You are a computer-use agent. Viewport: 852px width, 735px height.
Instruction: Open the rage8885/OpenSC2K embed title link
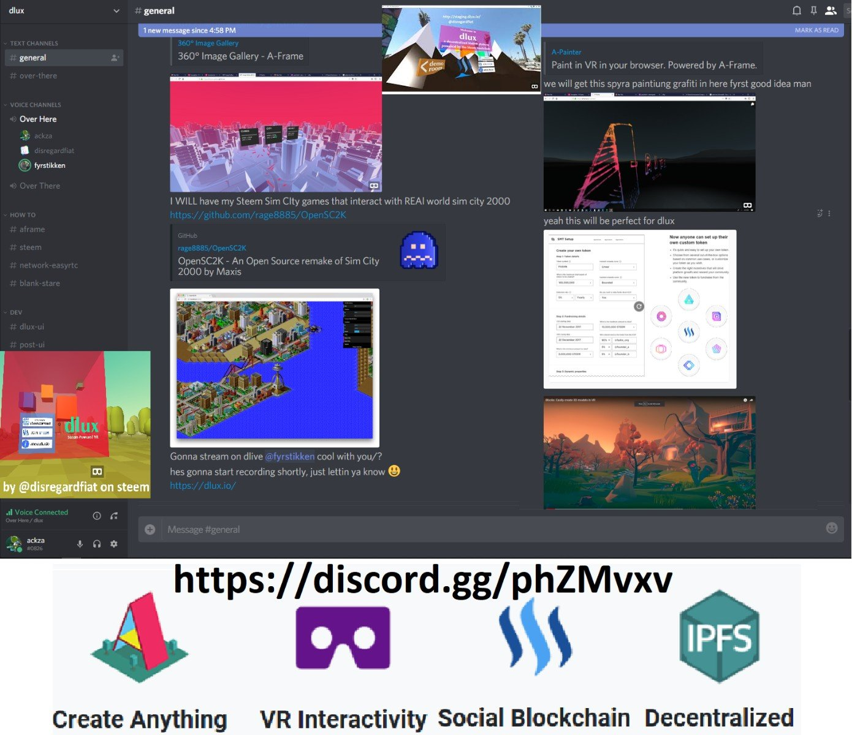[212, 248]
